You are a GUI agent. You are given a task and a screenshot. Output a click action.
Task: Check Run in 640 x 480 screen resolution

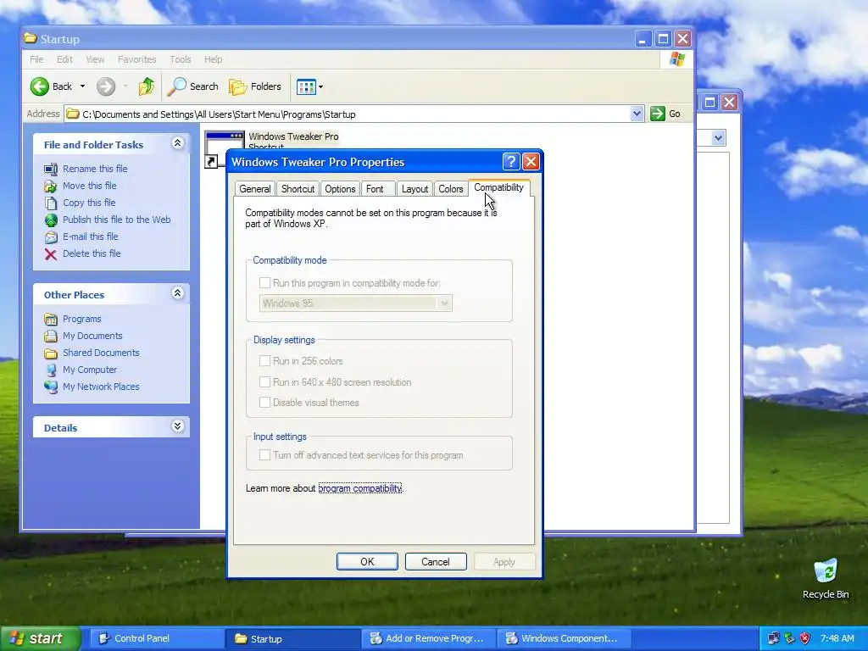click(264, 382)
